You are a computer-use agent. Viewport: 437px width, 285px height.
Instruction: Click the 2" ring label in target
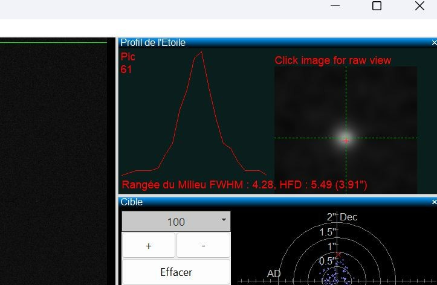point(332,217)
